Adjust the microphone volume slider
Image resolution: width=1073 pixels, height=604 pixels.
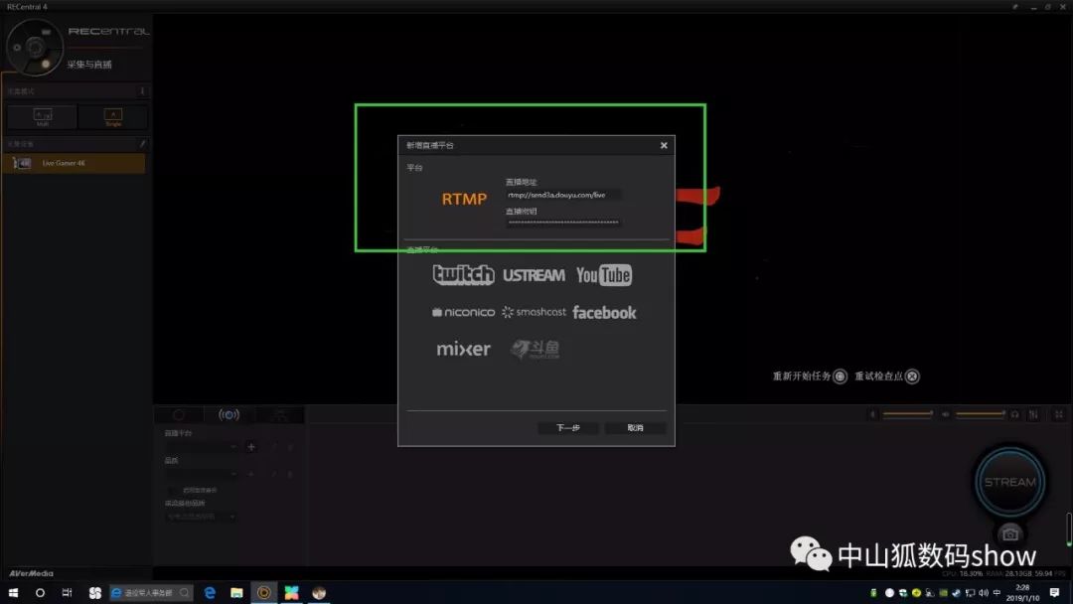click(x=908, y=414)
